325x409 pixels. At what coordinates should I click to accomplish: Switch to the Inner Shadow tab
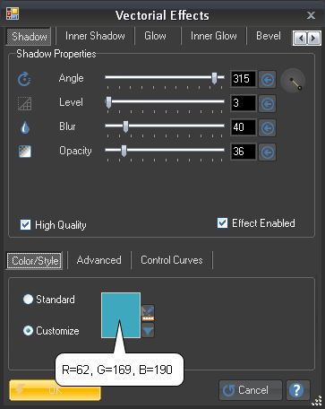(x=95, y=36)
